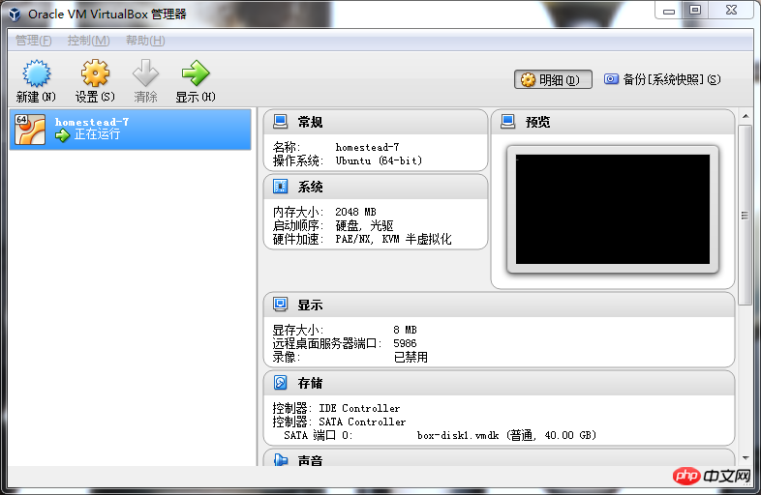Open the 显示 section header
The height and width of the screenshot is (495, 761).
(499, 305)
